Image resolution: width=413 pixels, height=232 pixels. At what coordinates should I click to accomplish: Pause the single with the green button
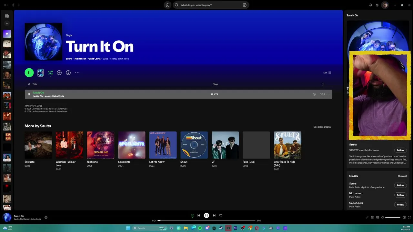click(29, 73)
